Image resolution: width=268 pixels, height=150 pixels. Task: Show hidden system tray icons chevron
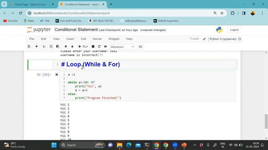[x=194, y=145]
